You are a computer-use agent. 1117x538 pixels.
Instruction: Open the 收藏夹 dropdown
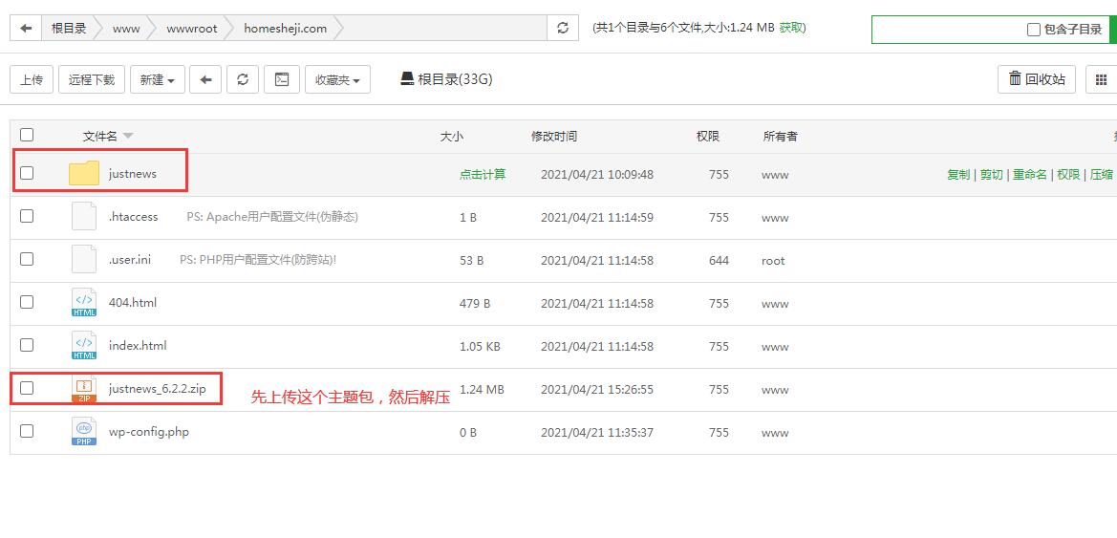click(337, 80)
